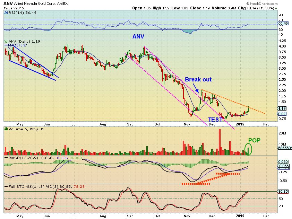
Task: Click the volume bars icon beside Volume 6,855,601
Action: [6, 129]
